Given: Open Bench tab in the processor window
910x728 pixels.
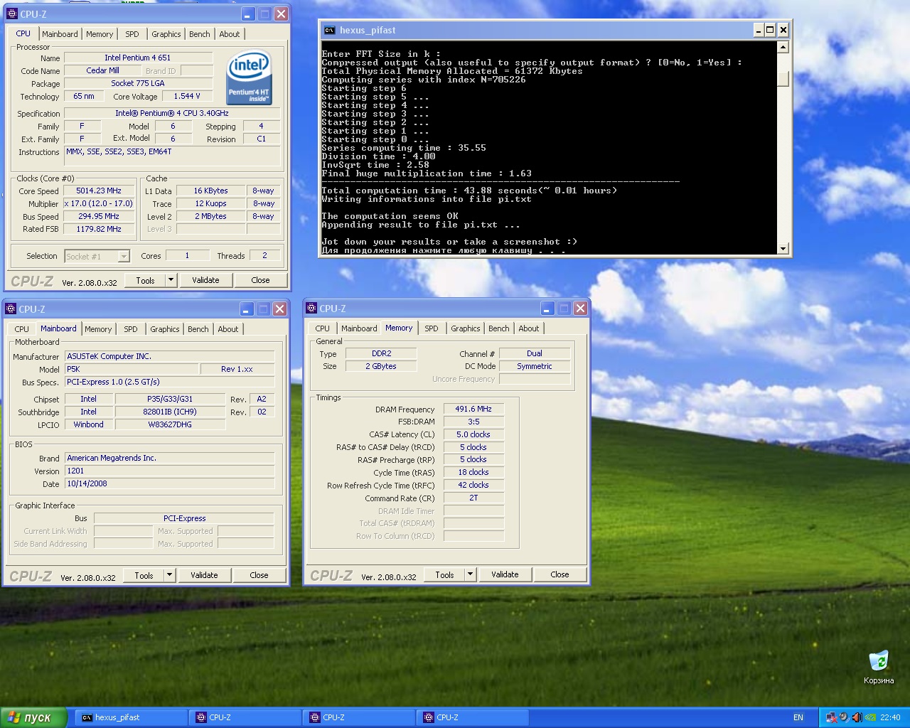Looking at the screenshot, I should point(200,34).
